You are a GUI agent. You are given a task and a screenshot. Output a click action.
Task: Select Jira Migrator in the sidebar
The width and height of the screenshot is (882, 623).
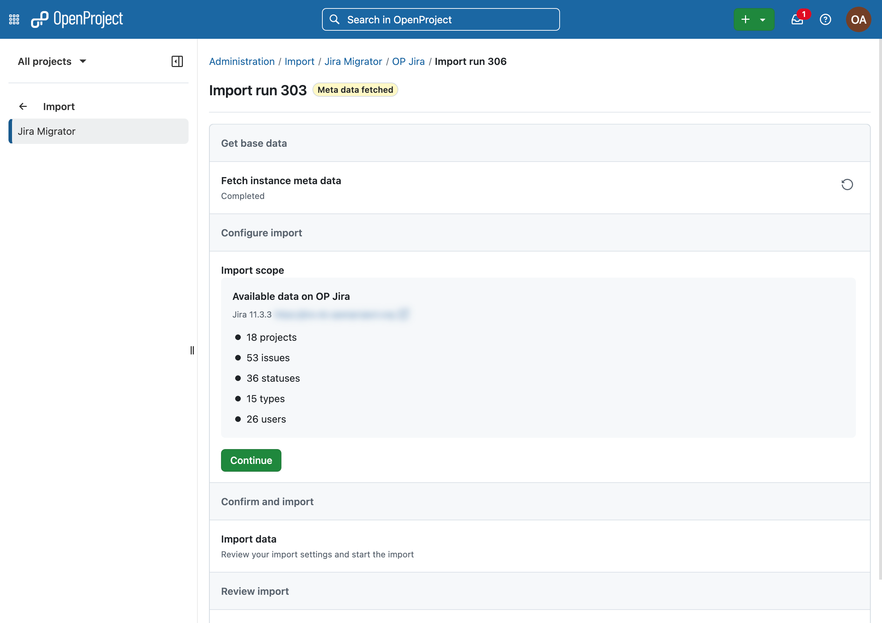99,131
